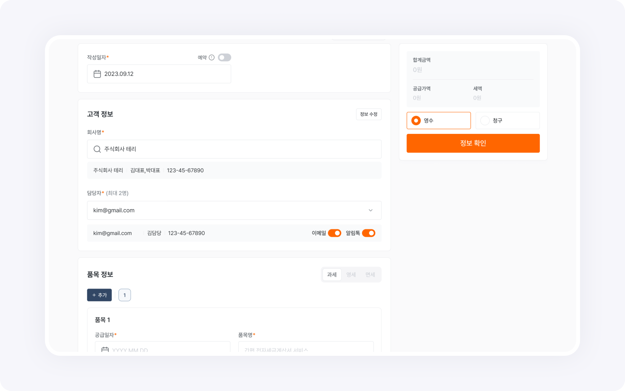Turn off the 알림톡 notification toggle

368,233
